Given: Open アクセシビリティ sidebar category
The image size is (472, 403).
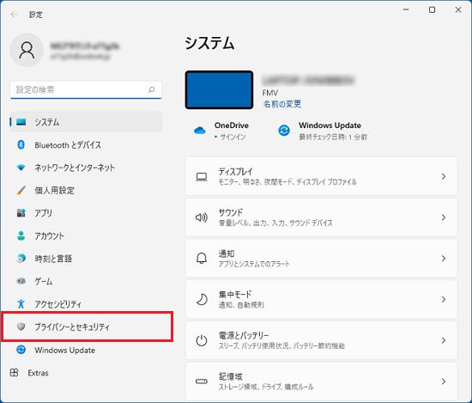Looking at the screenshot, I should 86,304.
